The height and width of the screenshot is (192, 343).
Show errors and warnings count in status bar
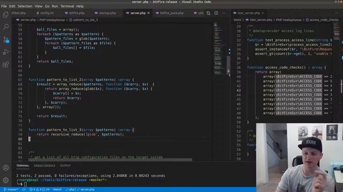coord(39,190)
